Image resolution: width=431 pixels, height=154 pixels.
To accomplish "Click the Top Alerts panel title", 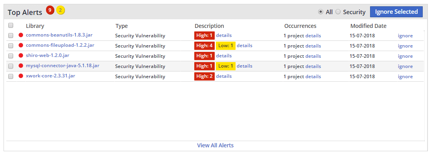I will [25, 12].
